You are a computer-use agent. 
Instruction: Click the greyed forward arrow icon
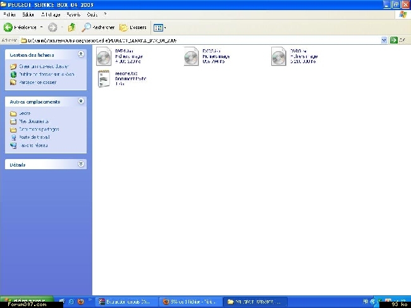tap(52, 27)
